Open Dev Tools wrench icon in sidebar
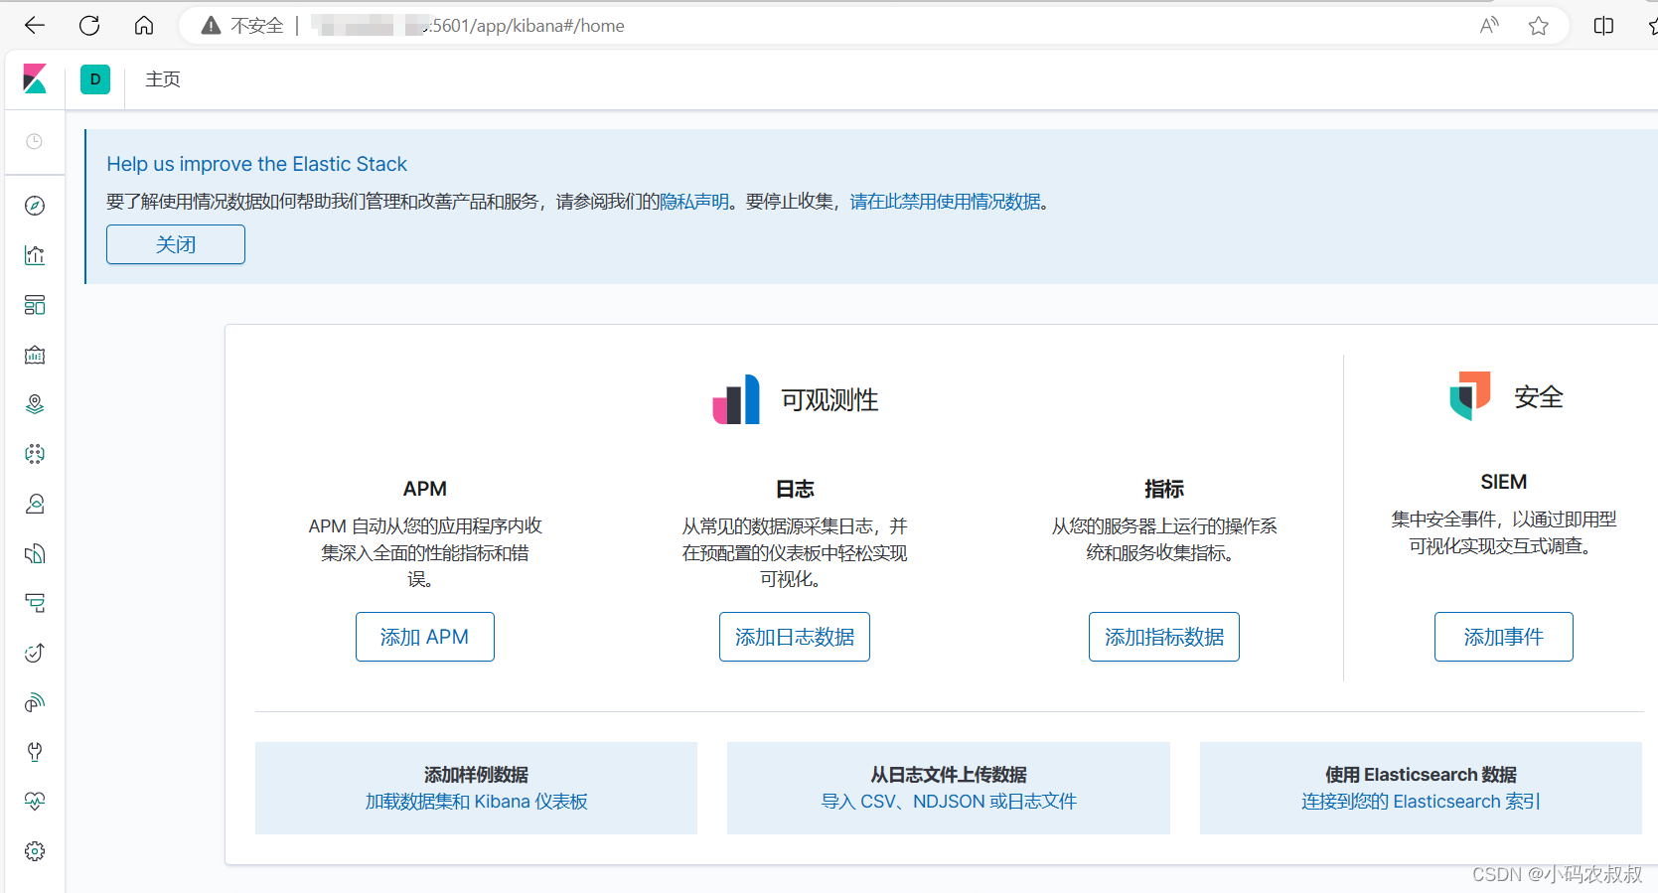 point(35,752)
